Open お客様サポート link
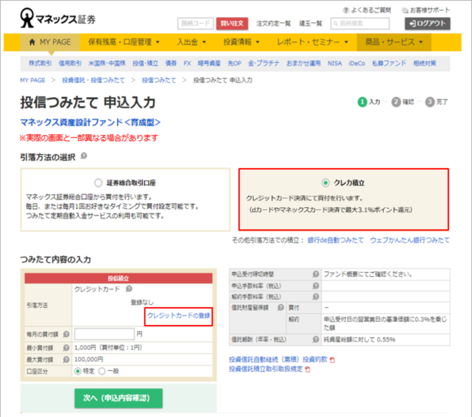The image size is (472, 417). point(427,10)
